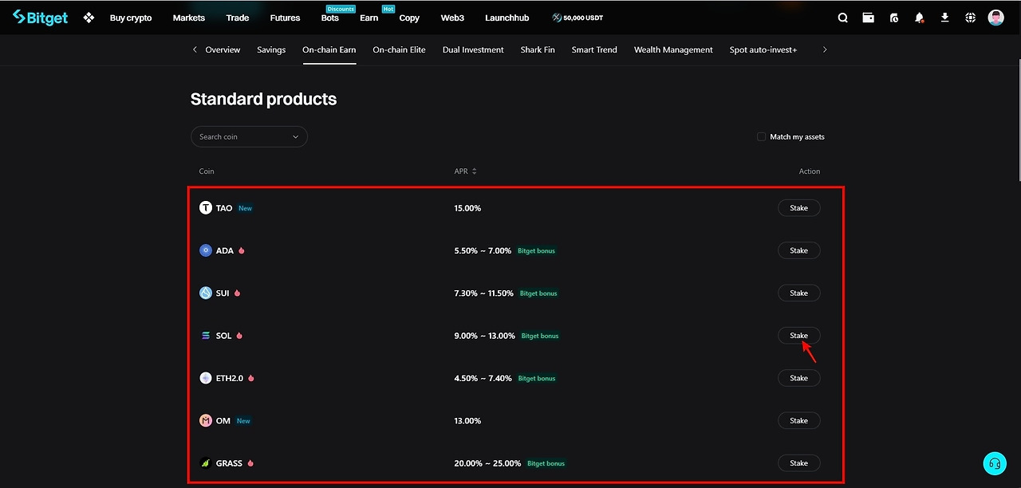
Task: Click previous arrow in Earn sub-navigation
Action: pos(195,49)
